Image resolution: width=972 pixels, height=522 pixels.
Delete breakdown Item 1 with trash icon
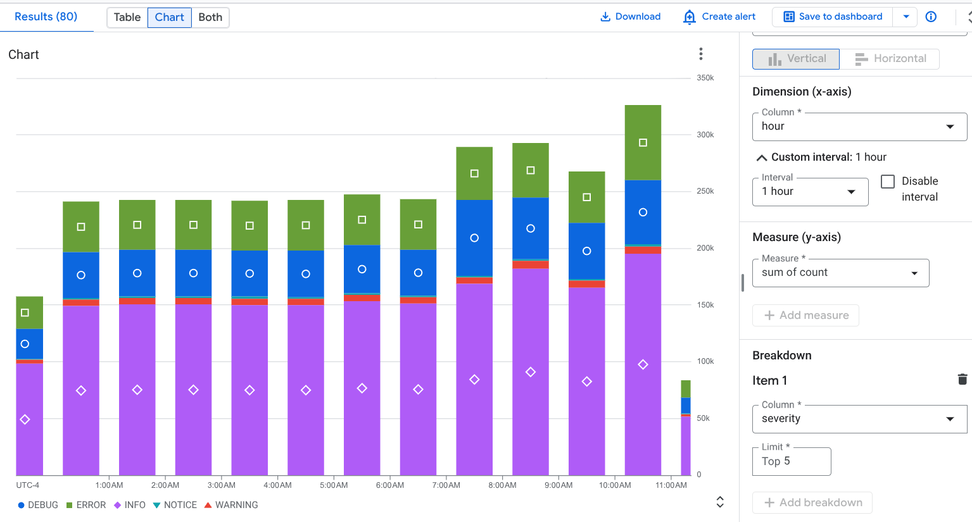(x=962, y=380)
